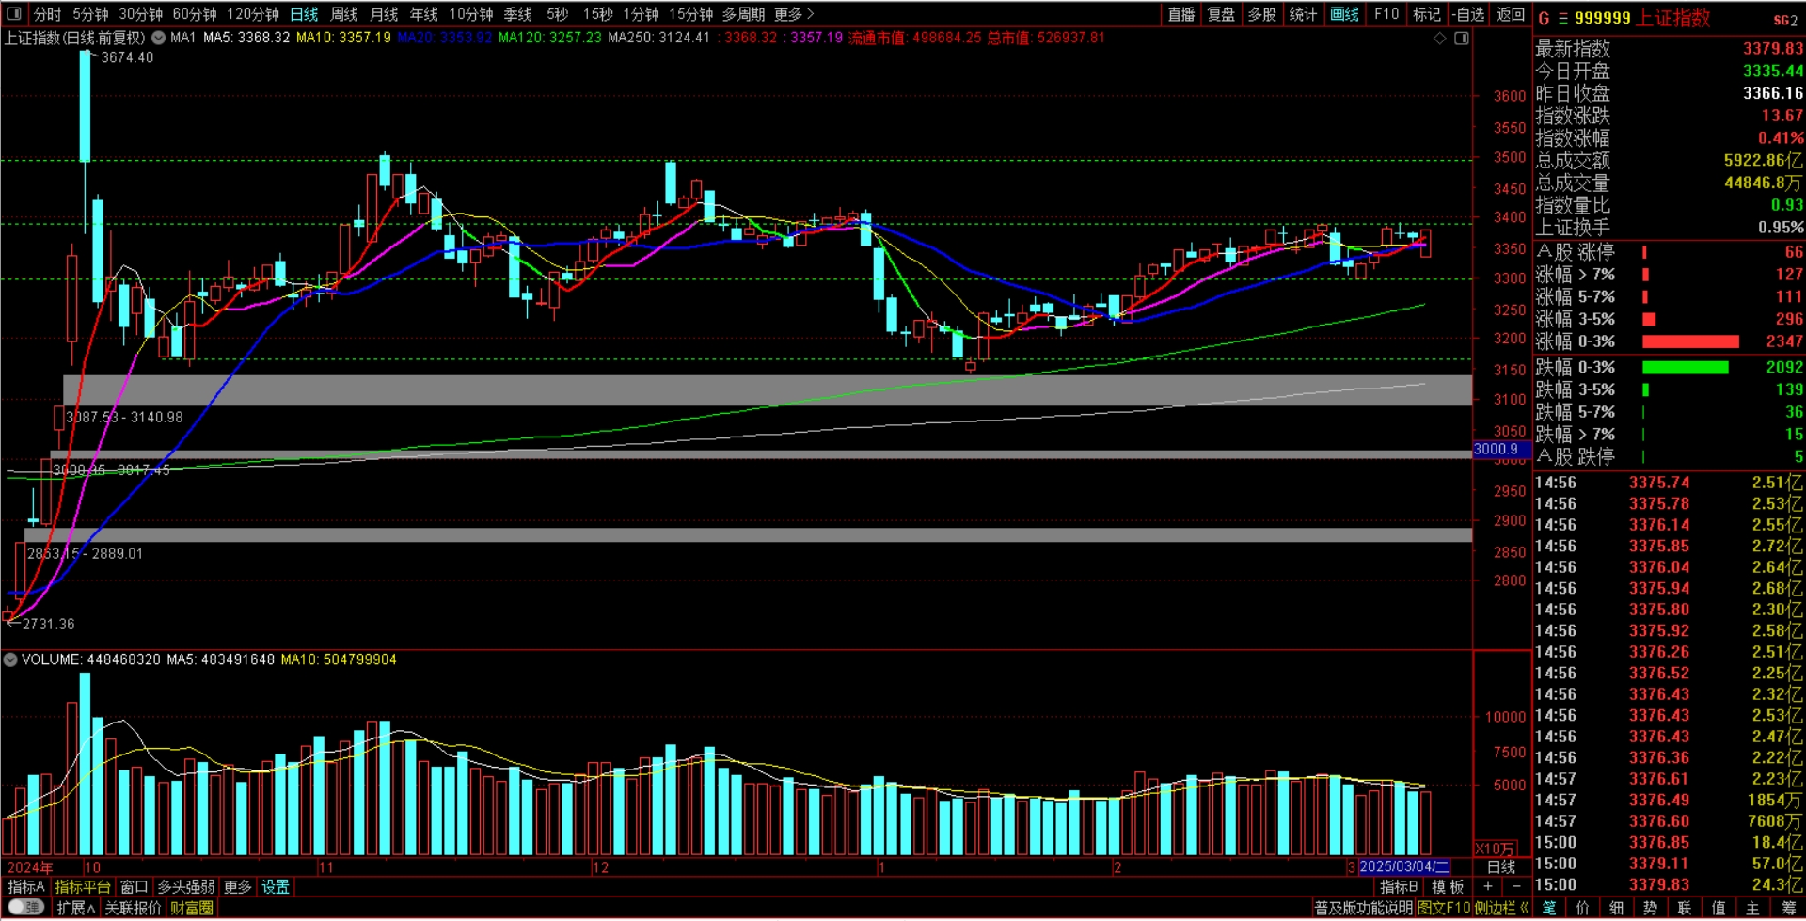Image resolution: width=1806 pixels, height=921 pixels.
Task: Expand 更多 periods menu at top
Action: click(x=794, y=14)
